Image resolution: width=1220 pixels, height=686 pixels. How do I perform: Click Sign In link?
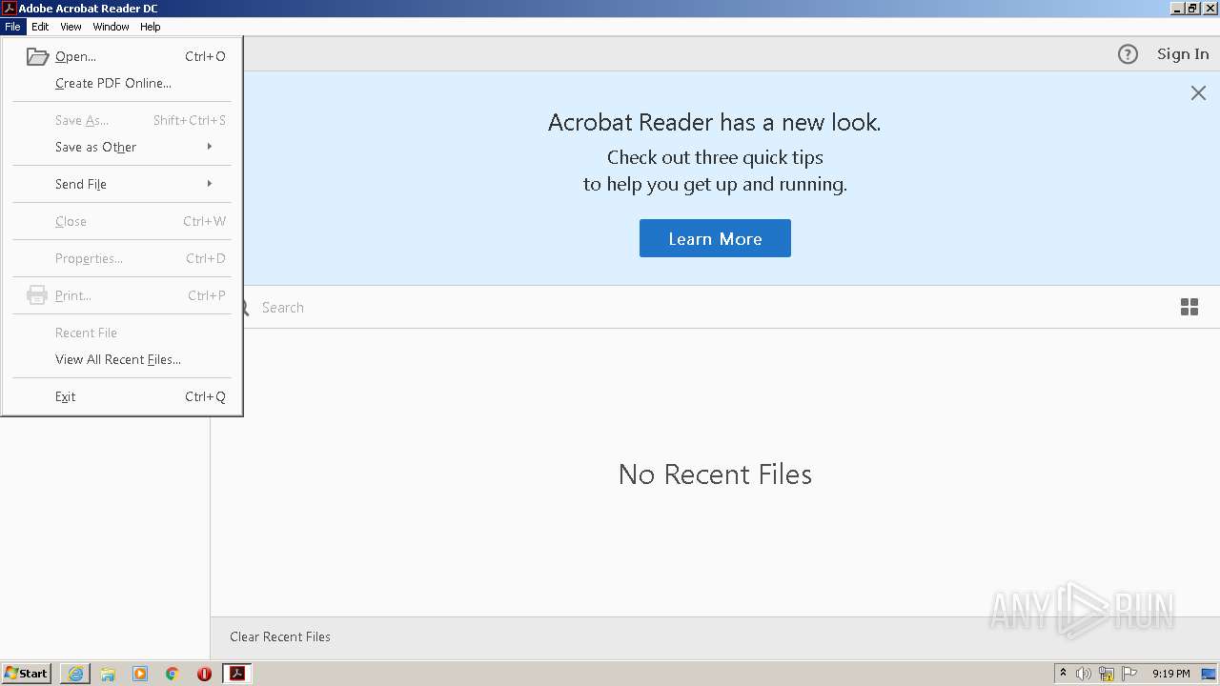tap(1183, 54)
